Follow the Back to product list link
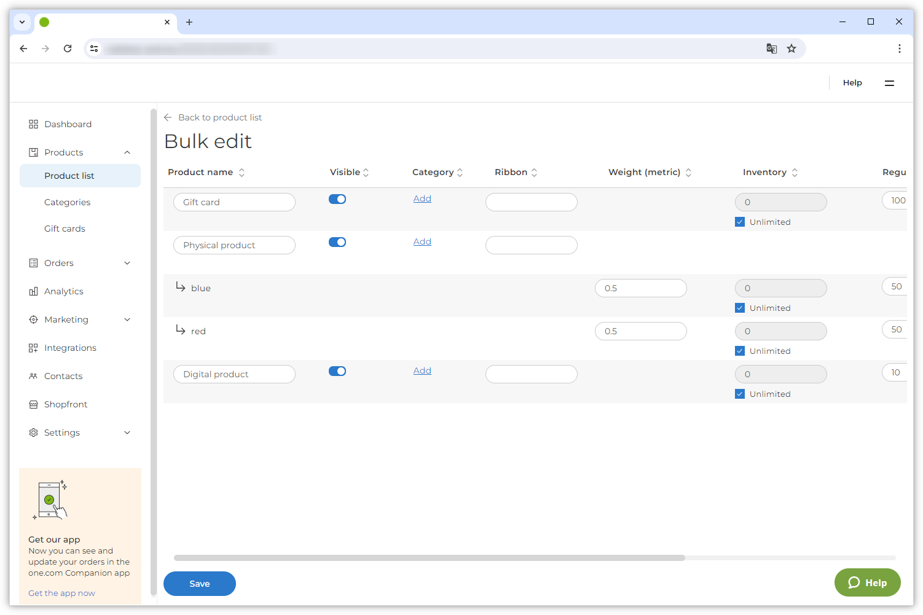The width and height of the screenshot is (923, 615). tap(219, 117)
